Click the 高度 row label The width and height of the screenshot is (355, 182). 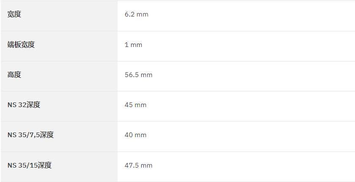coord(14,74)
